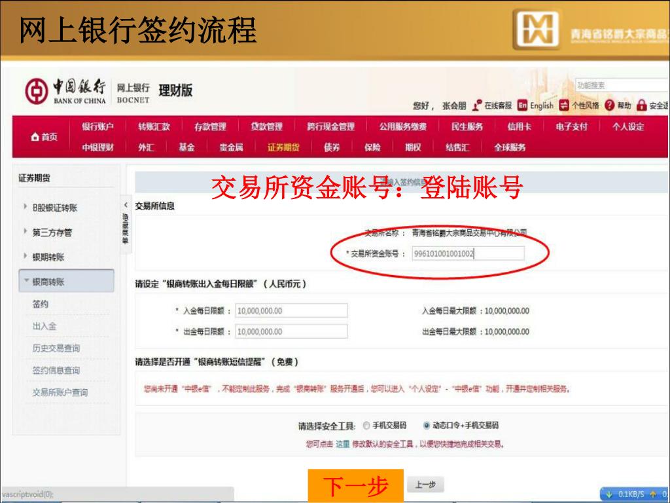Click the 下一步 next button

click(355, 486)
